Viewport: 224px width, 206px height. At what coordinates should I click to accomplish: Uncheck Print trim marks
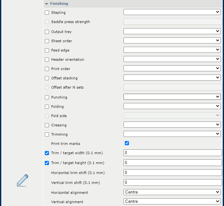click(x=127, y=143)
